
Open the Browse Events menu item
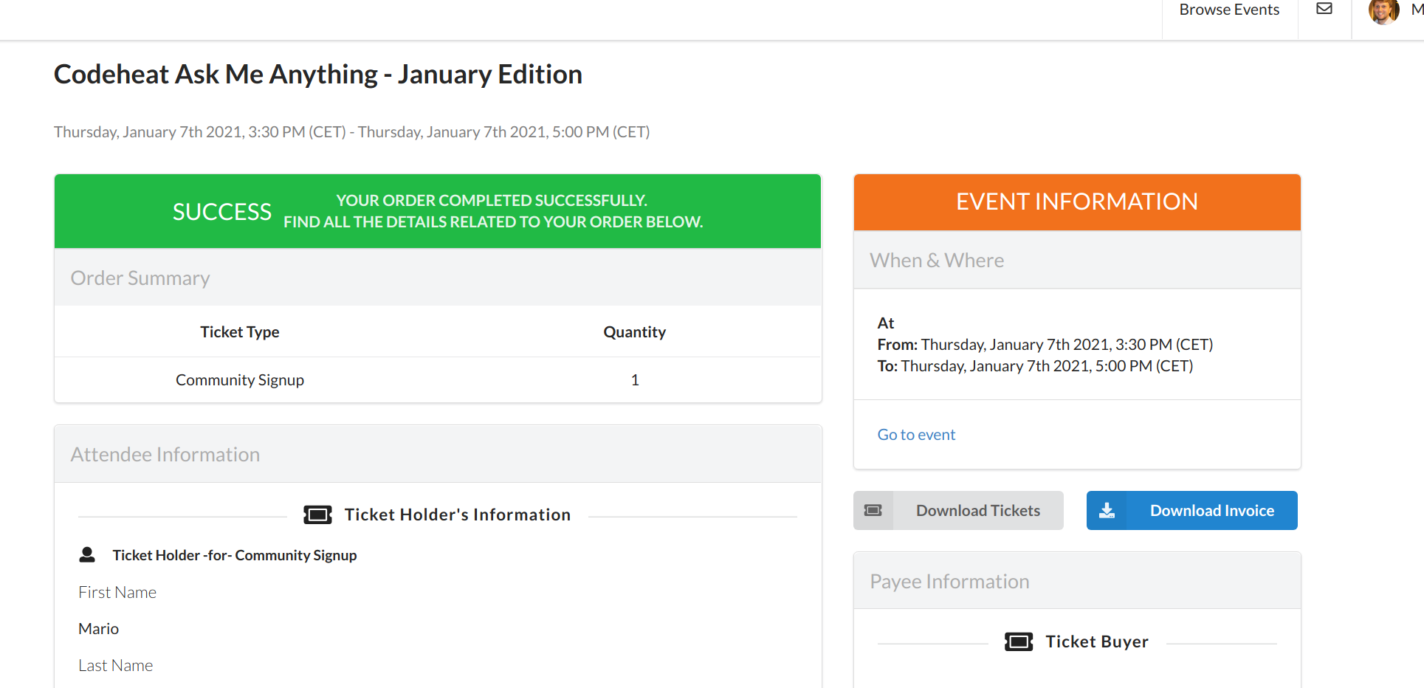(x=1229, y=10)
